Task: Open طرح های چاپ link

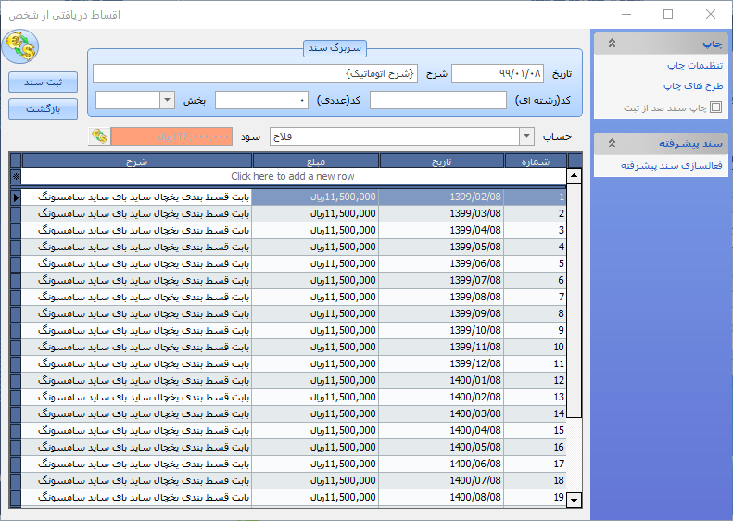Action: [693, 86]
